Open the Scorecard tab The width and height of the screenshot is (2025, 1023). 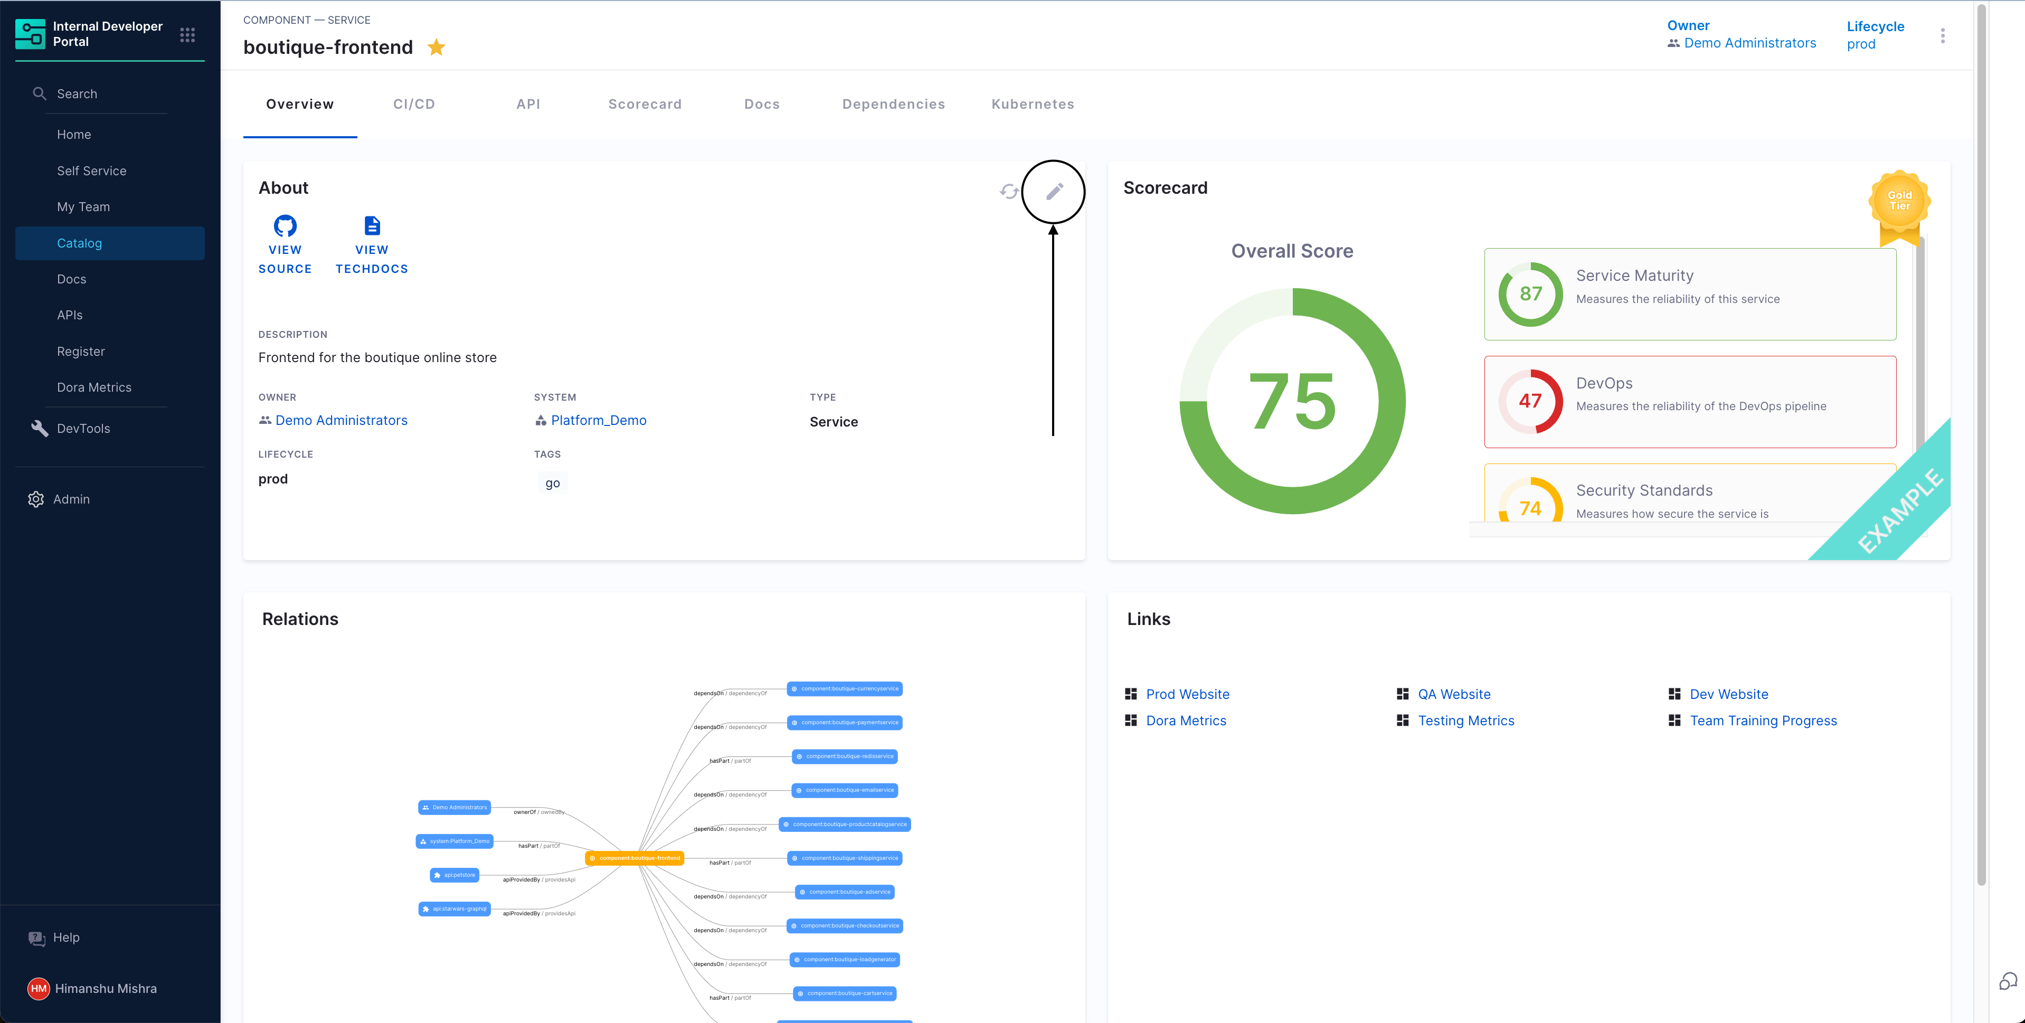coord(645,105)
